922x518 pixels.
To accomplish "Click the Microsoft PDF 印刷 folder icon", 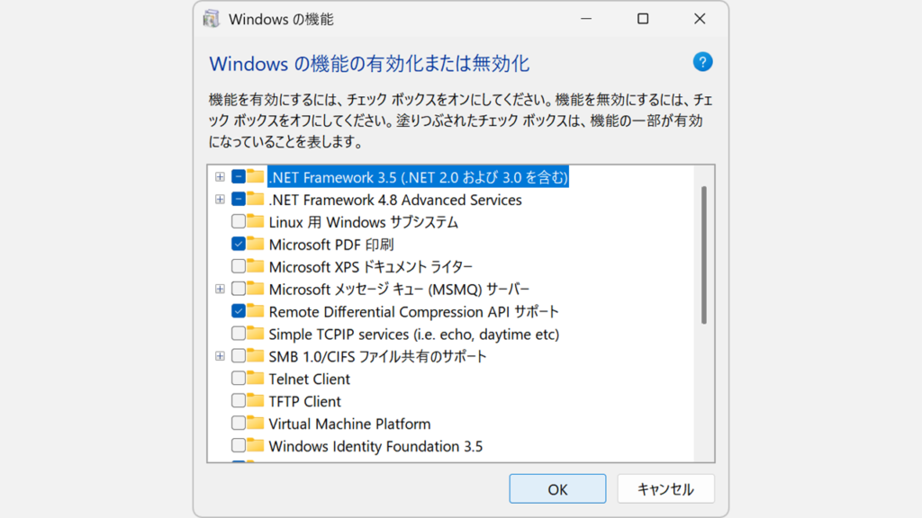I will [x=256, y=244].
